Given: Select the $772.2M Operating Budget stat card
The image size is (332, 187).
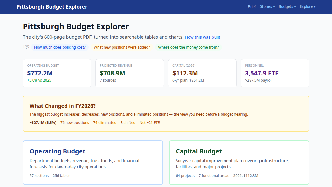Looking at the screenshot, I should pos(57,73).
